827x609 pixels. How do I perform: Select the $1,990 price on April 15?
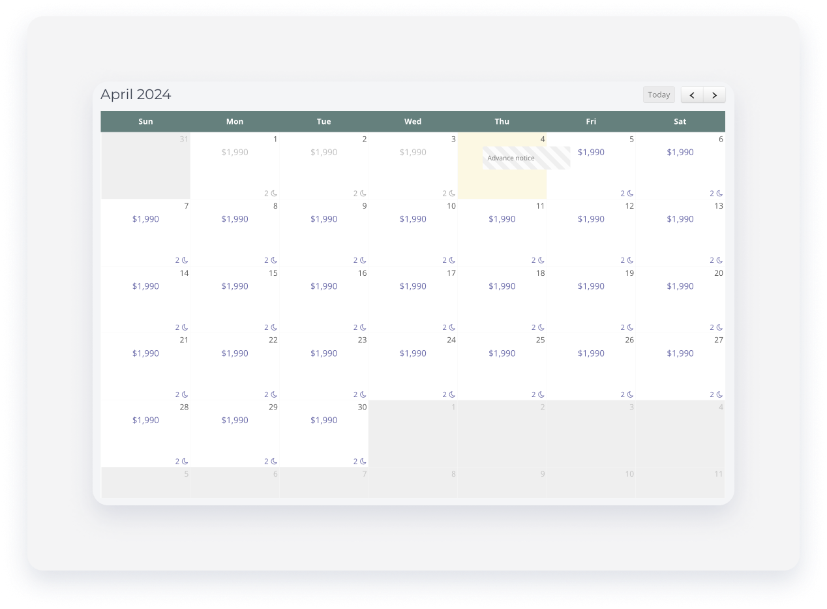234,286
